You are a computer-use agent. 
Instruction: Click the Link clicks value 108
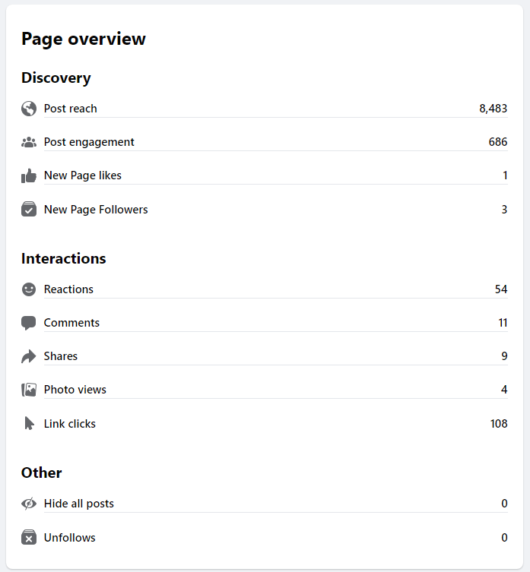tap(498, 424)
